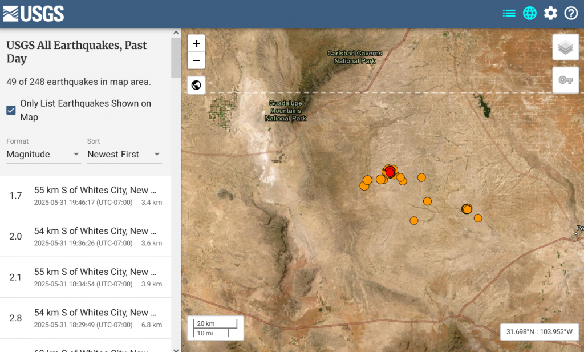The height and width of the screenshot is (352, 584).
Task: Open the Format dropdown showing Magnitude
Action: coord(43,154)
